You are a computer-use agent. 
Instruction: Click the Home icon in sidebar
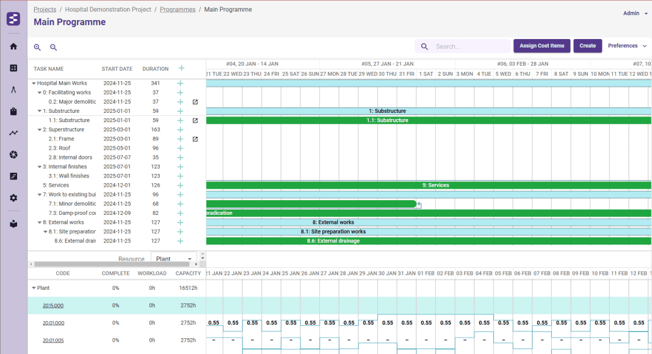pos(13,46)
